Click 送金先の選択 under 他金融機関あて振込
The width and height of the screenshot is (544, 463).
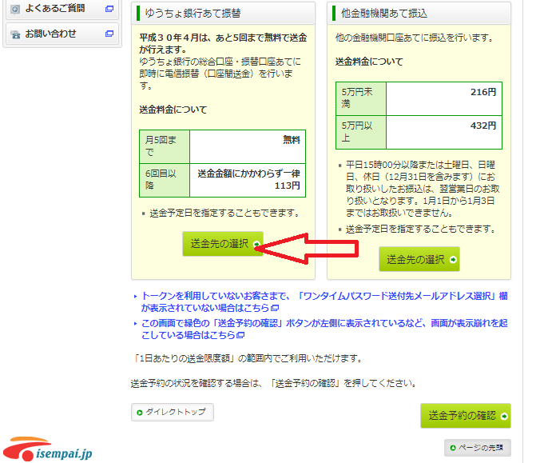point(419,259)
